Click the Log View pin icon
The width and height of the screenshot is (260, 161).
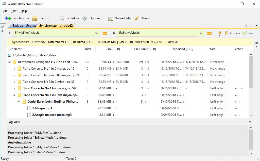click(250, 122)
